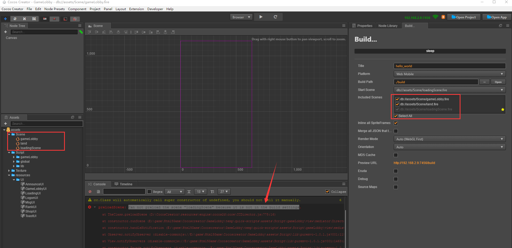Click the Open Project button
Screen dimensions: 512x248
pos(464,17)
